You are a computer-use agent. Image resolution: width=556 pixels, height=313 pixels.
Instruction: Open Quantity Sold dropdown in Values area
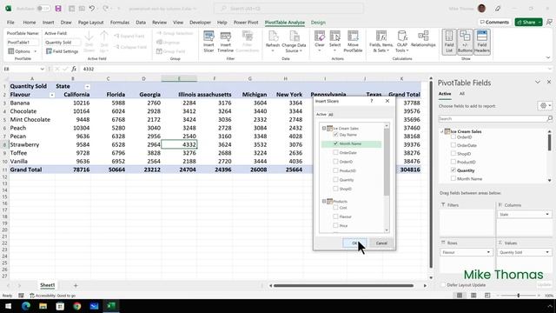(x=547, y=252)
